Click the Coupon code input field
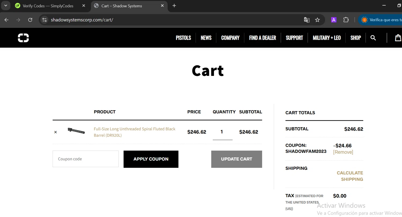This screenshot has width=402, height=217. pos(85,159)
